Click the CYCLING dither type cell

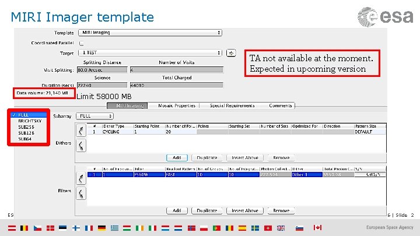(x=118, y=132)
